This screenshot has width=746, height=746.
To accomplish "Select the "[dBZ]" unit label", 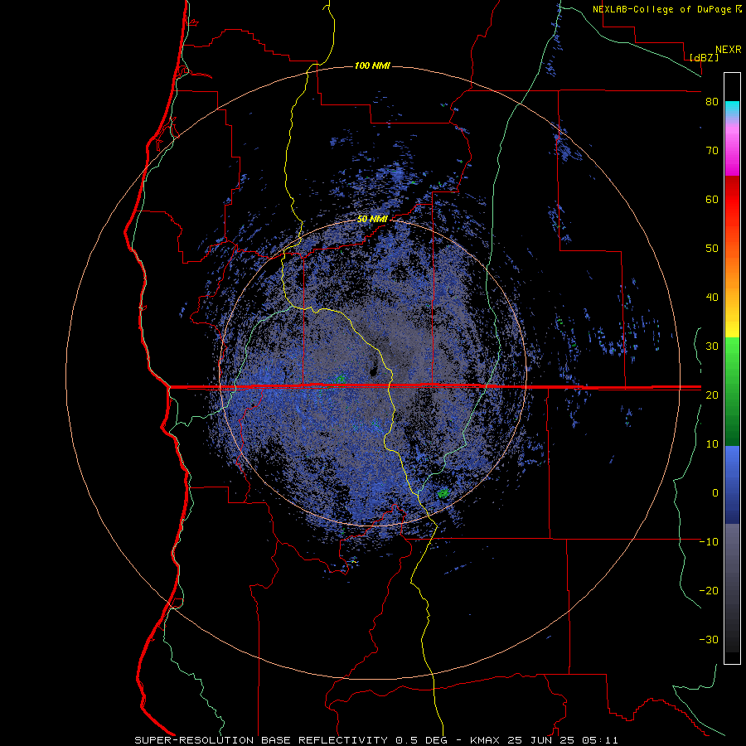I will pyautogui.click(x=705, y=57).
